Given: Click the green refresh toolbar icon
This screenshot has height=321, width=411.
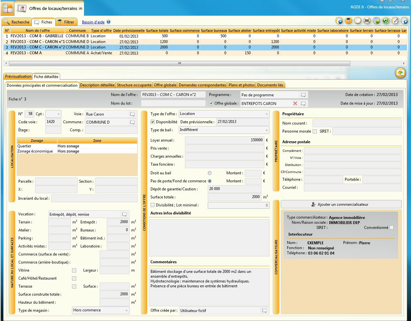Looking at the screenshot, I should 386,21.
